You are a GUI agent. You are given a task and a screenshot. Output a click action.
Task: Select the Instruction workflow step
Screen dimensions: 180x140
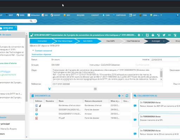tap(42, 41)
